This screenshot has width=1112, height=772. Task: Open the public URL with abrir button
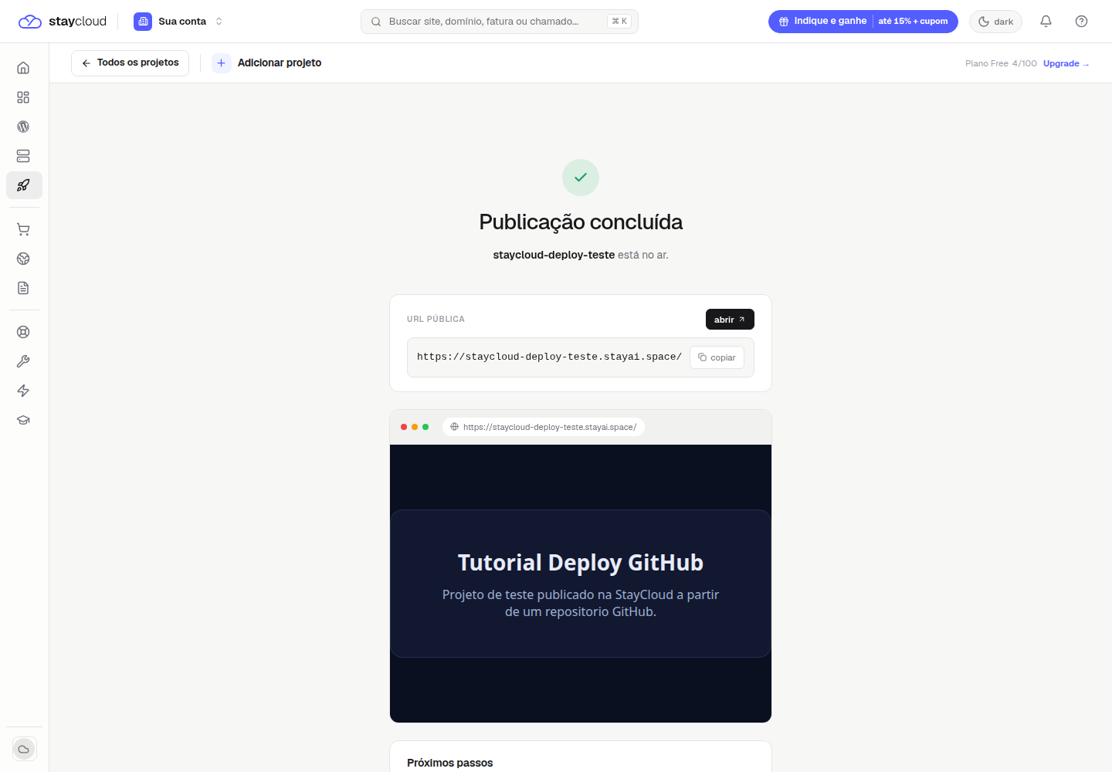730,320
